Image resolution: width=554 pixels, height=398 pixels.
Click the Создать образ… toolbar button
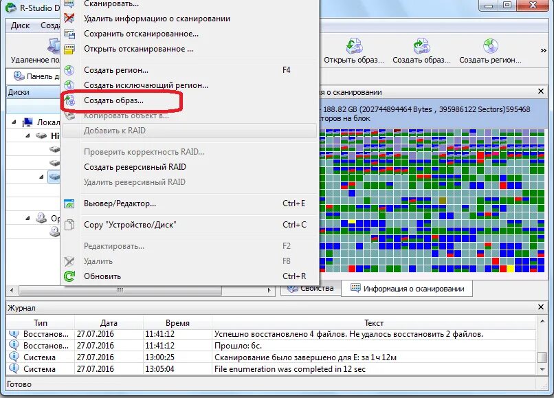coord(421,51)
